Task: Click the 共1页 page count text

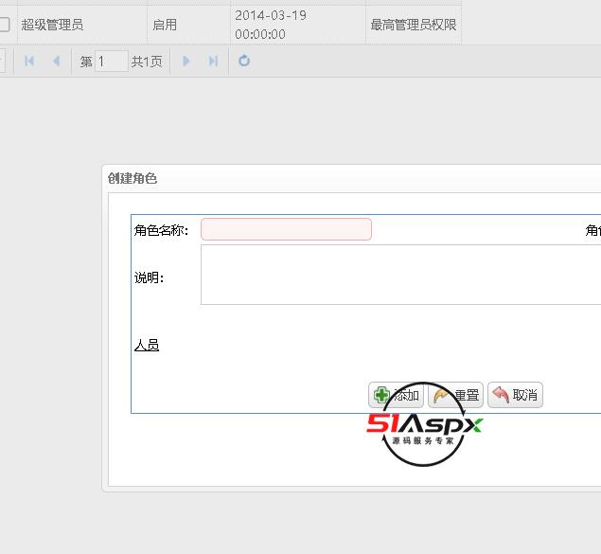Action: point(147,62)
